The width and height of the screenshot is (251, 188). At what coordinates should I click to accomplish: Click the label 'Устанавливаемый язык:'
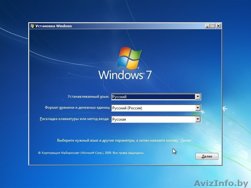click(x=88, y=96)
